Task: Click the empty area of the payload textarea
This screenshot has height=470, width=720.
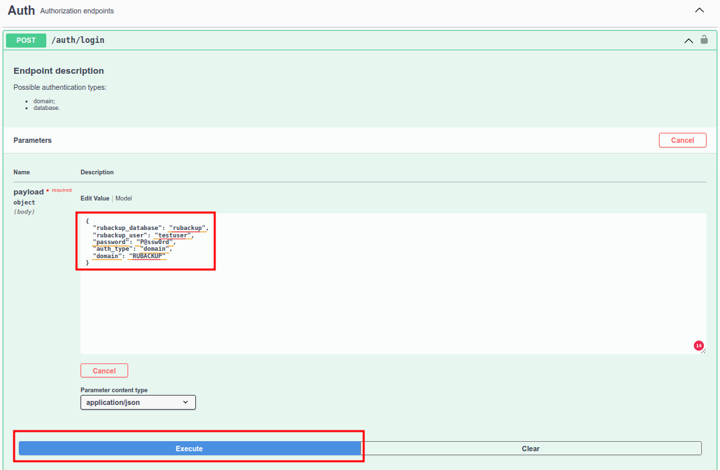Action: tap(393, 308)
